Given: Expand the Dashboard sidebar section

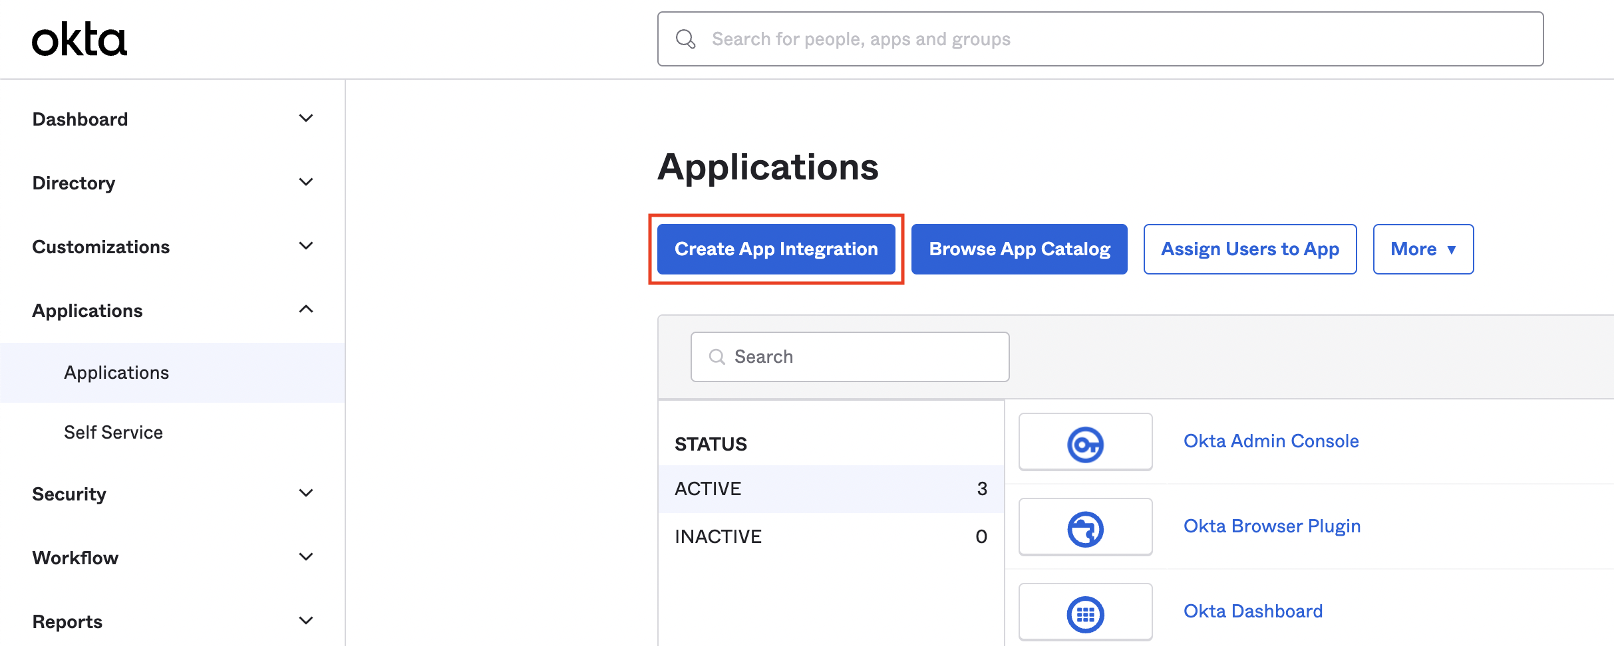Looking at the screenshot, I should (x=80, y=119).
